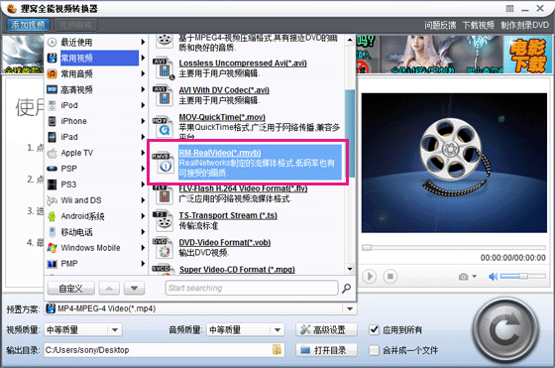Expand the iPad submenu arrow

pyautogui.click(x=143, y=137)
